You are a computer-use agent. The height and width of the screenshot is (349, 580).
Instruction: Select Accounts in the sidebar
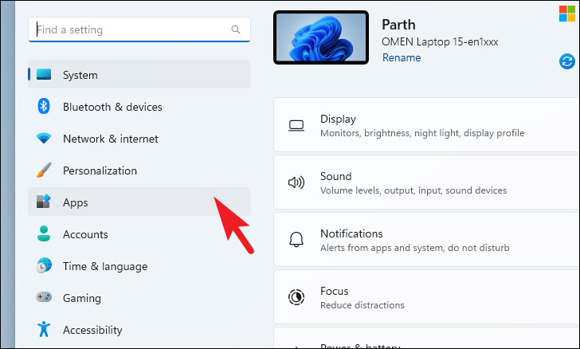click(x=139, y=233)
